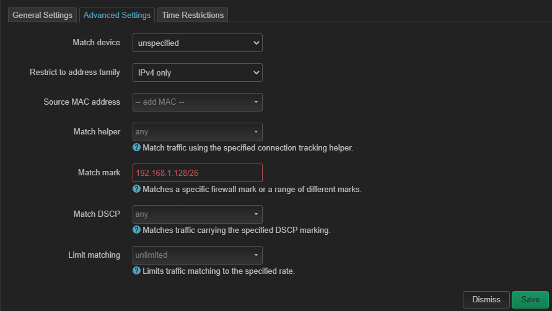Click help icon beside Limit matching description
The width and height of the screenshot is (552, 311).
click(136, 271)
